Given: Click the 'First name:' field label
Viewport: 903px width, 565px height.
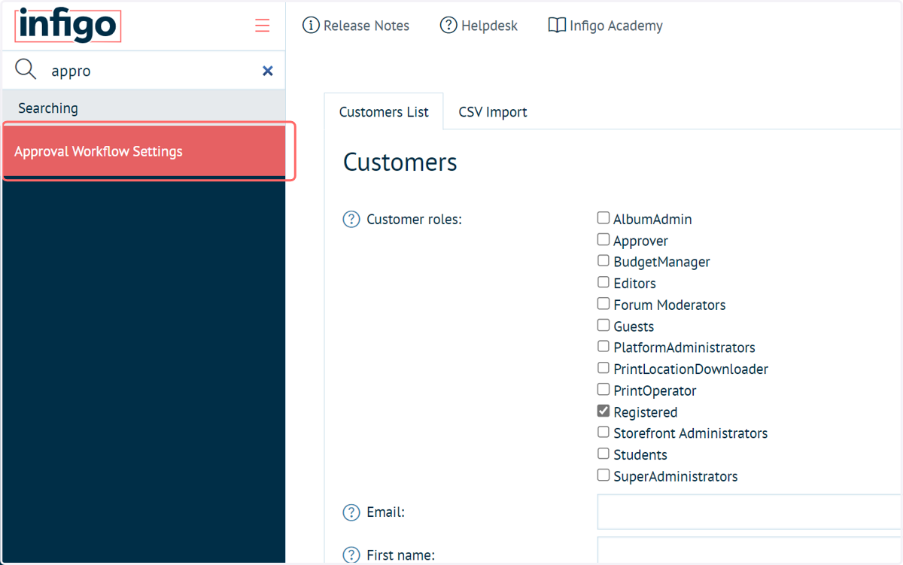Looking at the screenshot, I should [x=400, y=555].
